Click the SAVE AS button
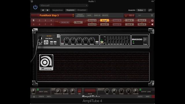 coord(97,15)
